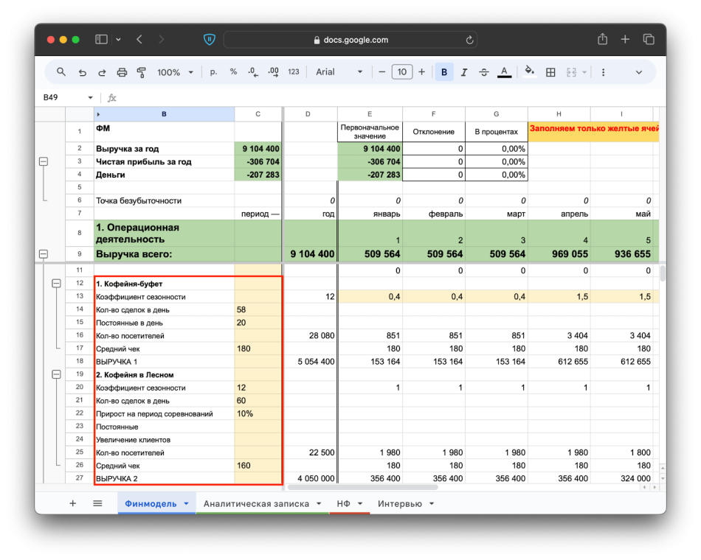Open the borders tool

tap(550, 72)
